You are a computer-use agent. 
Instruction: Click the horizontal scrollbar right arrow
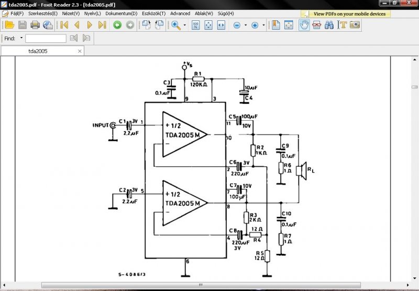tap(408, 285)
